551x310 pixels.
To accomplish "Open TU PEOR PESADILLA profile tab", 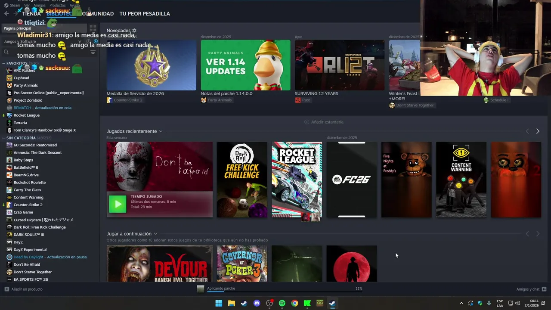I will click(x=145, y=14).
